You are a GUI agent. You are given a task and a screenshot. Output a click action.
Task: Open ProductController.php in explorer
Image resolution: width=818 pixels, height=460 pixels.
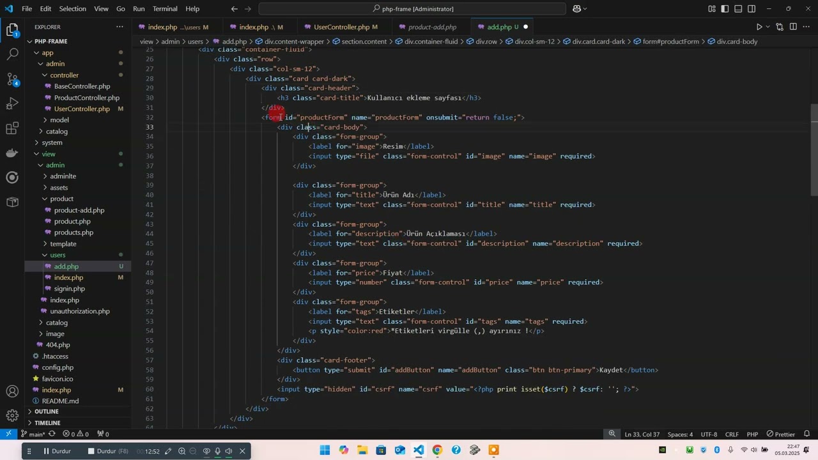tap(86, 98)
